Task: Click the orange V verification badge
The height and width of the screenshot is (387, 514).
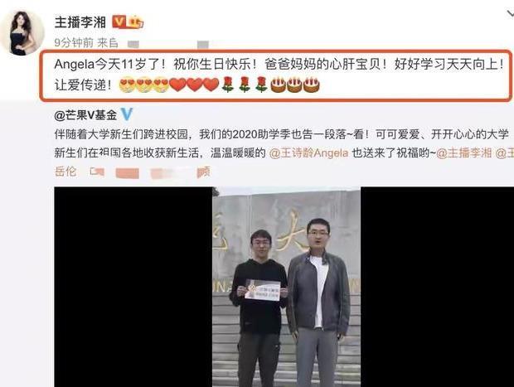Action: pos(119,22)
